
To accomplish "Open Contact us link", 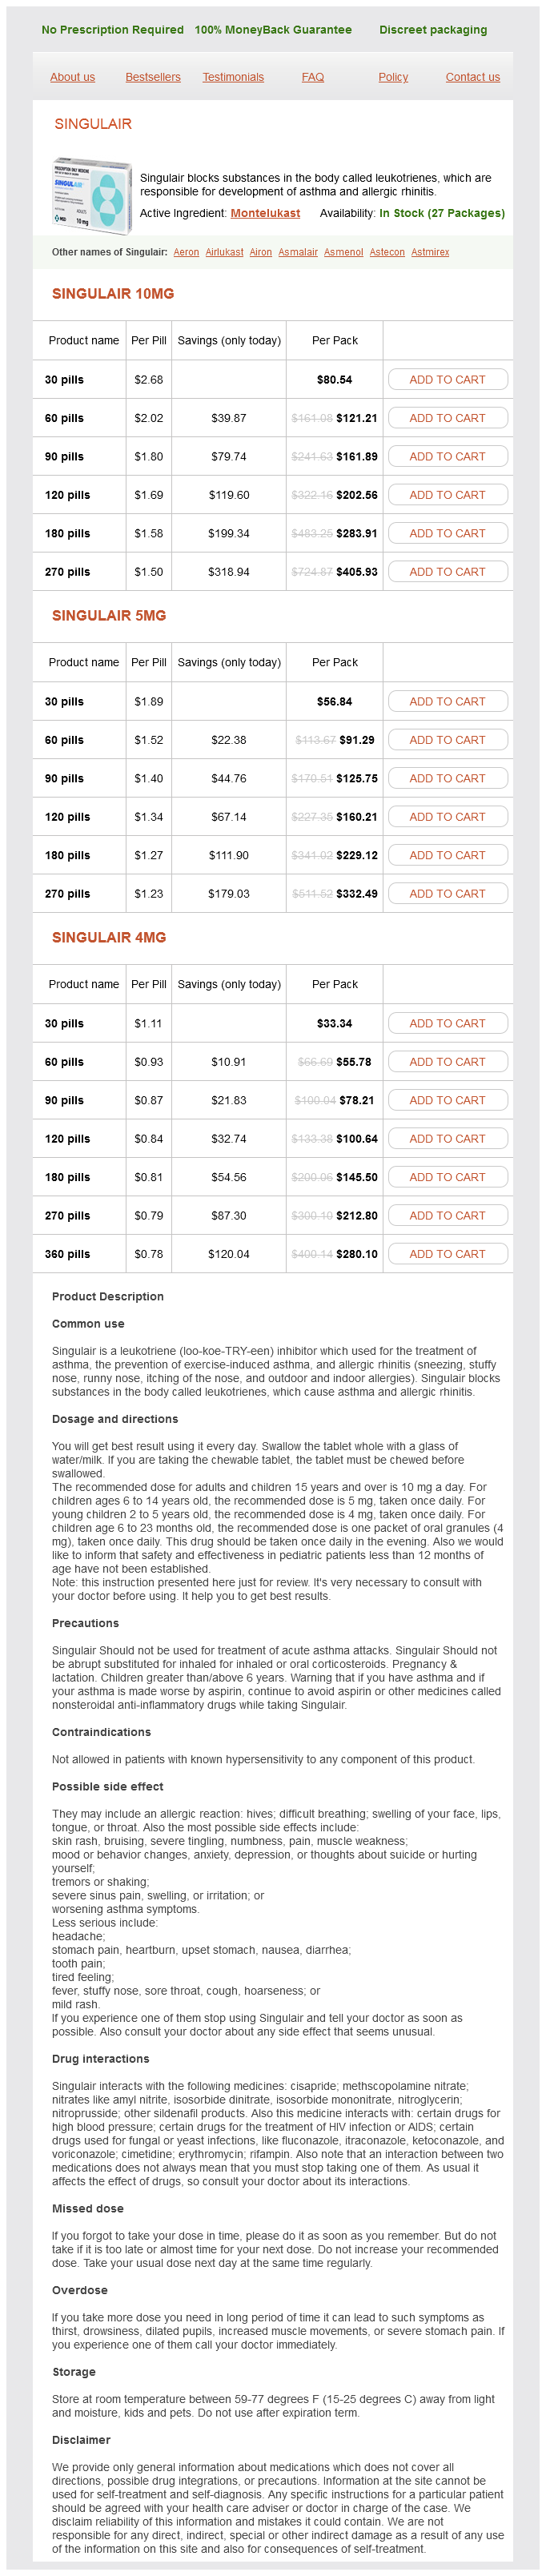I will (x=472, y=77).
